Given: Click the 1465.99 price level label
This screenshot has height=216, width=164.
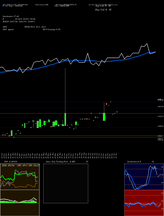Looking at the screenshot, I should [x=161, y=106].
